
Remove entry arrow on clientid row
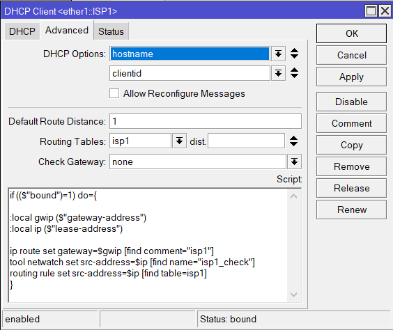point(294,76)
